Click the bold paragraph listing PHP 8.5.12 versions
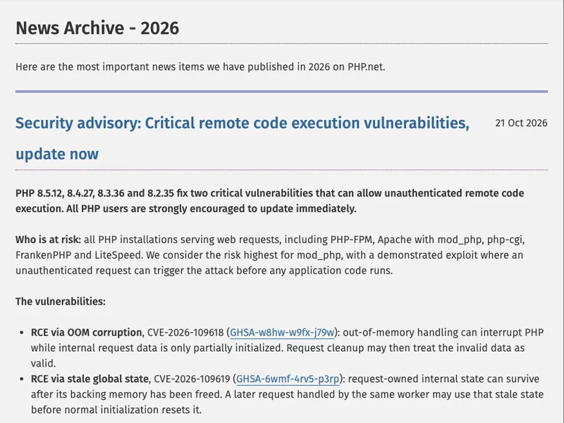 tap(270, 201)
